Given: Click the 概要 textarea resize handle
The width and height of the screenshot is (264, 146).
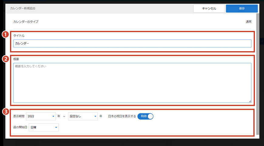Looking at the screenshot, I should pyautogui.click(x=250, y=101).
